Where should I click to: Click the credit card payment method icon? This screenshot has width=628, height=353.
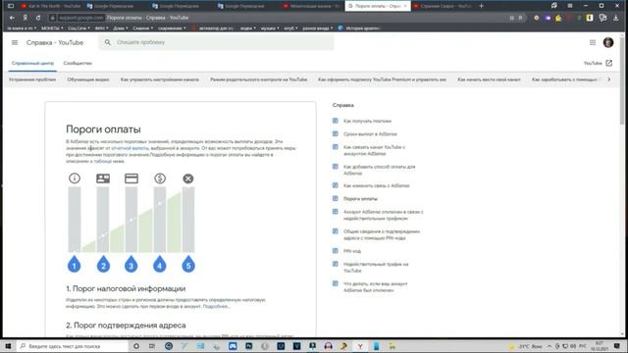pyautogui.click(x=131, y=178)
